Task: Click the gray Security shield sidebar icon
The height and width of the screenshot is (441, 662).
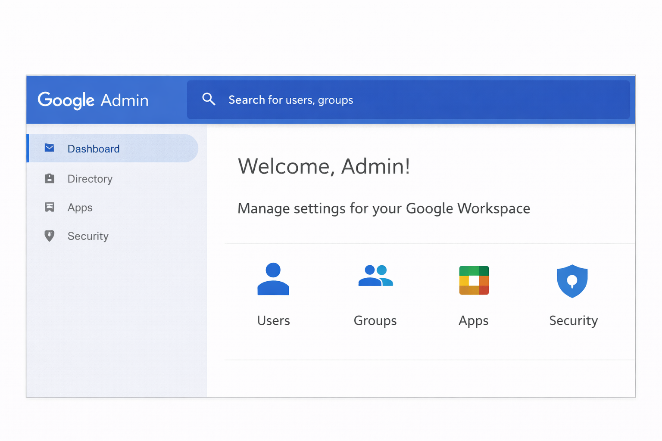Action: pyautogui.click(x=50, y=236)
